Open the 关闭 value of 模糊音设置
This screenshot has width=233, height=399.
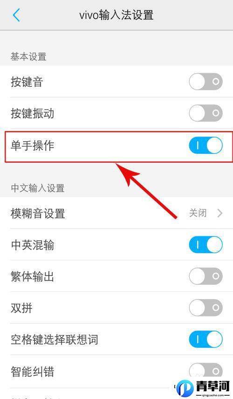point(198,213)
